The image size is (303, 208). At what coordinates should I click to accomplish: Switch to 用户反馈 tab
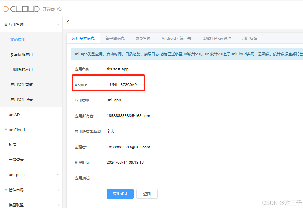coord(250,38)
